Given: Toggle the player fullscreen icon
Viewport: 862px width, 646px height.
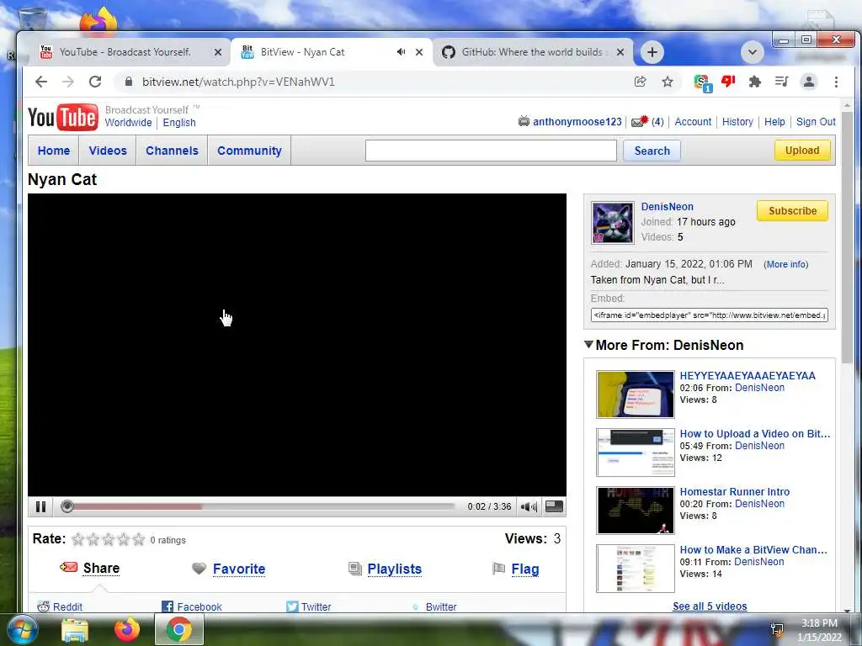Looking at the screenshot, I should [554, 506].
